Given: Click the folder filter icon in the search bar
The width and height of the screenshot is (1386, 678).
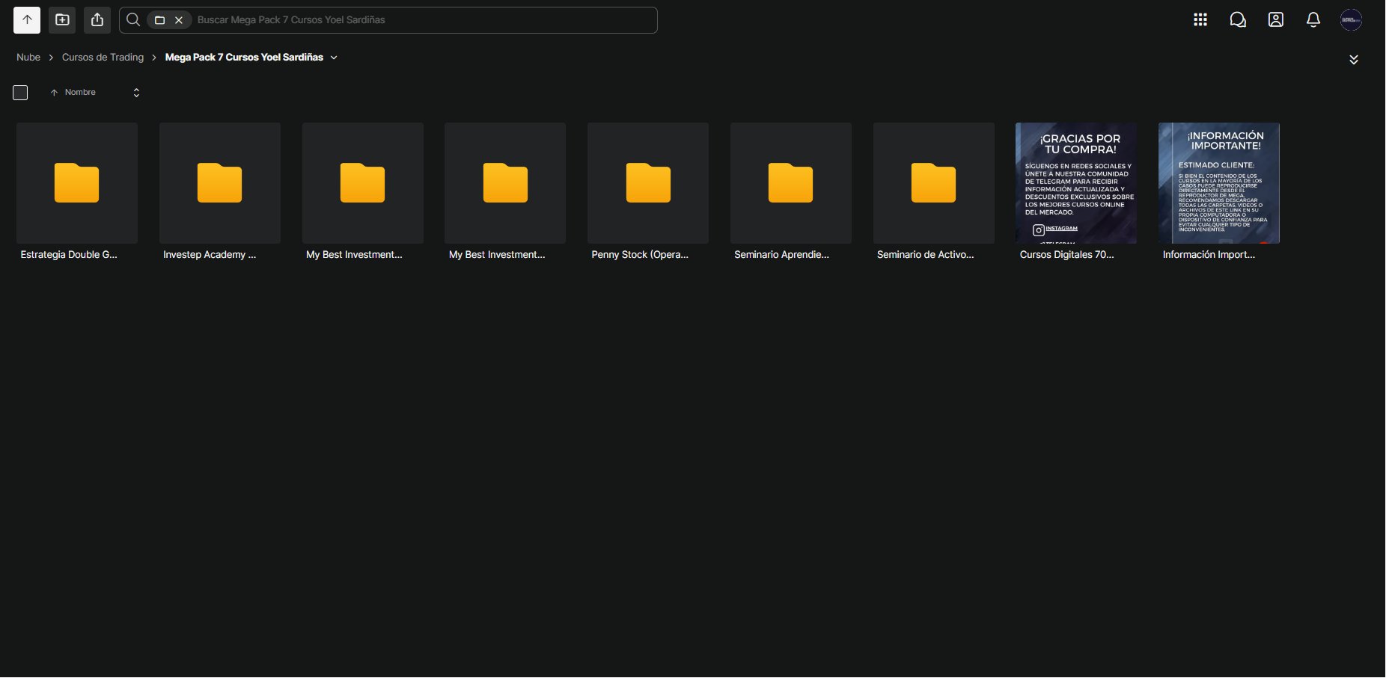Looking at the screenshot, I should [x=159, y=20].
